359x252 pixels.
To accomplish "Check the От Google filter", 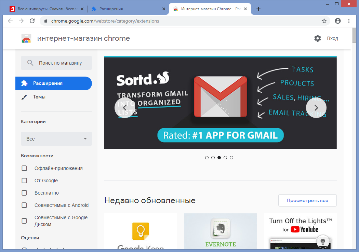I will point(24,181).
